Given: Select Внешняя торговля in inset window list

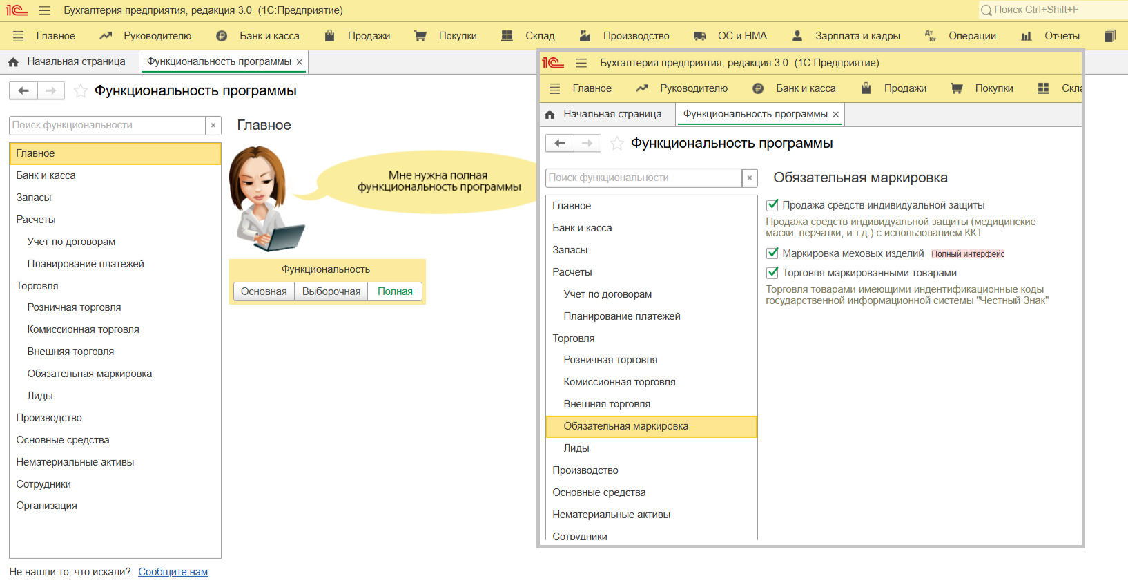Looking at the screenshot, I should click(652, 404).
